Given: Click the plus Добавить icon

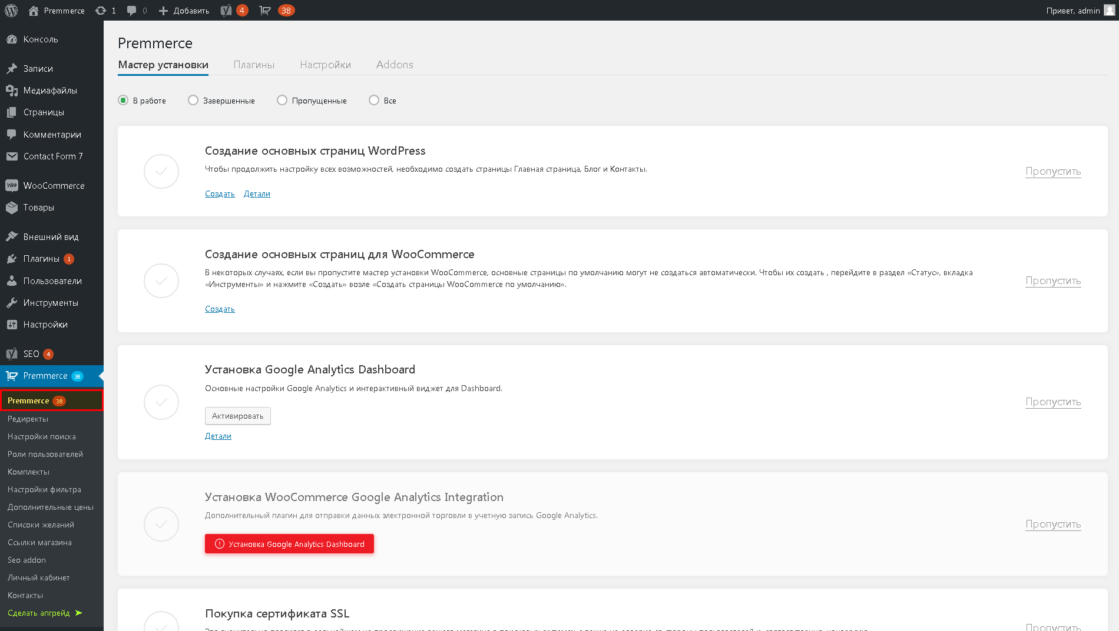Looking at the screenshot, I should (164, 11).
